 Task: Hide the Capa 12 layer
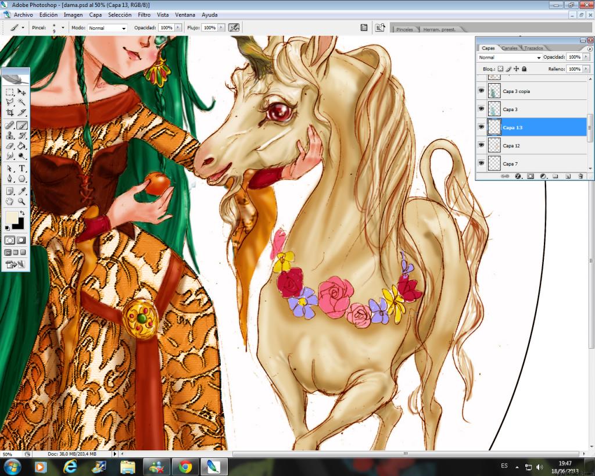click(x=481, y=145)
